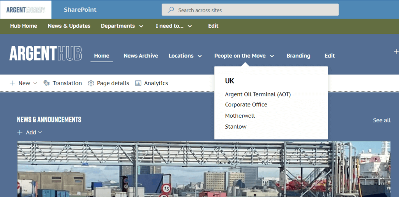Screen dimensions: 399x197
Task: Open News & Updates in hub navigation
Action: (x=69, y=26)
